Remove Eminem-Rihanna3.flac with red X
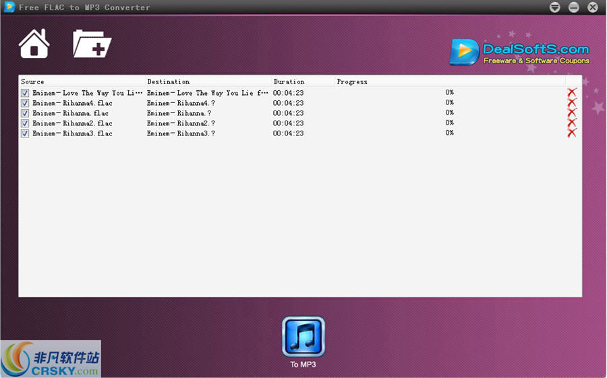Image resolution: width=607 pixels, height=378 pixels. pyautogui.click(x=572, y=133)
